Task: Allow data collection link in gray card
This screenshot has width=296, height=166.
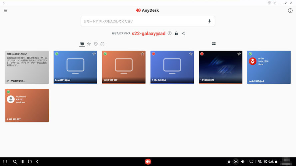Action: click(16, 81)
